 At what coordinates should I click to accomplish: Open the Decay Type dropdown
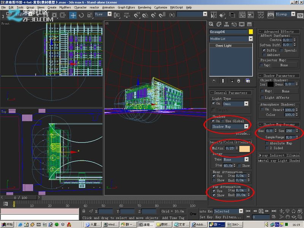coord(246,159)
